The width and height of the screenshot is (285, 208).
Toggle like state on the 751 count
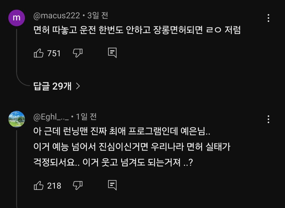click(x=54, y=54)
